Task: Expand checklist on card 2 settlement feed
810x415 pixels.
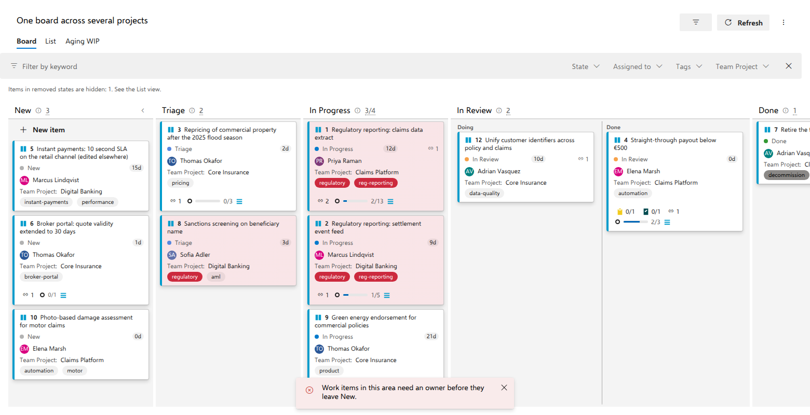Action: point(387,295)
